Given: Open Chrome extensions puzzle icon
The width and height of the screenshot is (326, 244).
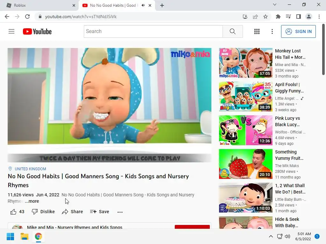Looking at the screenshot, I should pyautogui.click(x=278, y=17).
